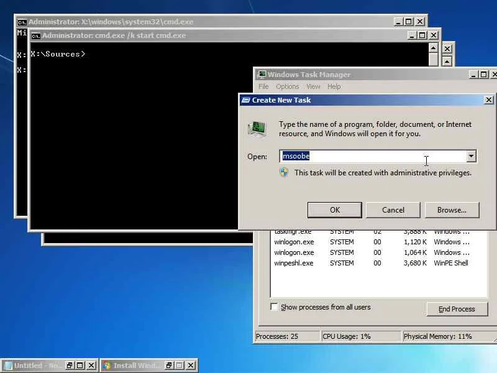The width and height of the screenshot is (497, 373).
Task: Click the Install Windows minimized window icon
Action: pos(107,366)
